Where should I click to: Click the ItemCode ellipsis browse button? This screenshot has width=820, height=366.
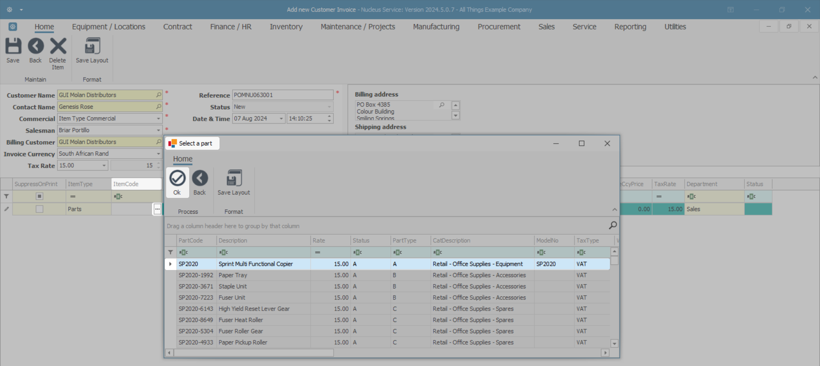coord(157,209)
